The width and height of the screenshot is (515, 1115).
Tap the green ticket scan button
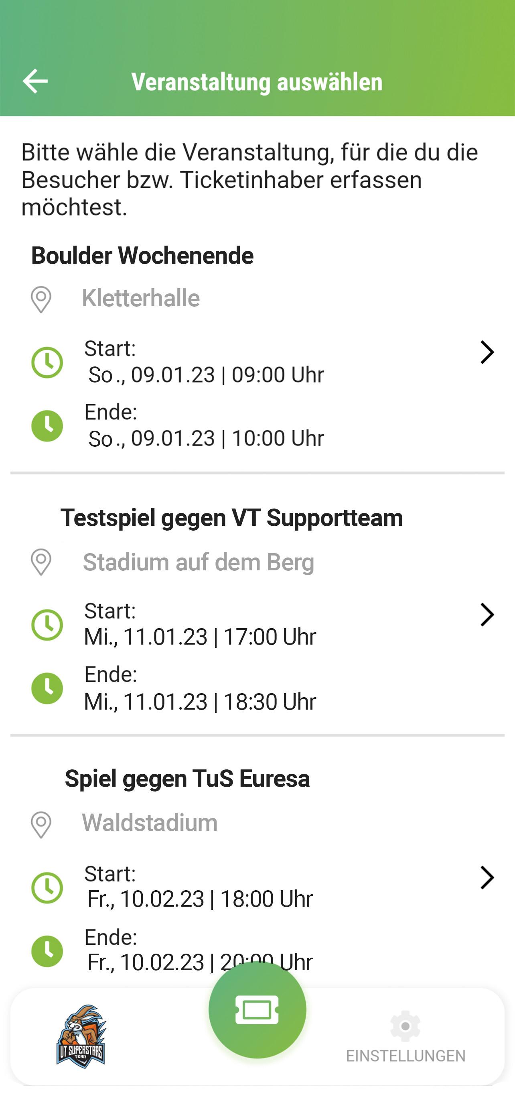[257, 1009]
